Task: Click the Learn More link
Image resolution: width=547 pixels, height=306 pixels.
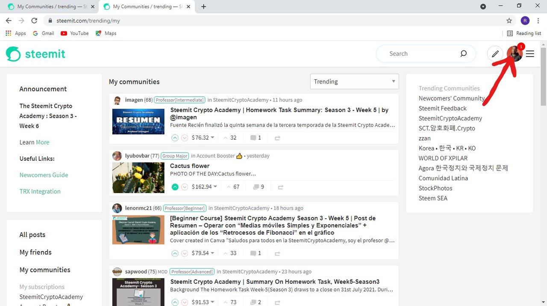Action: pos(42,142)
